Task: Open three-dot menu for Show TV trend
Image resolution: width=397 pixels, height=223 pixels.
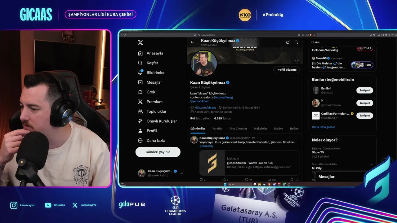Action: click(371, 149)
